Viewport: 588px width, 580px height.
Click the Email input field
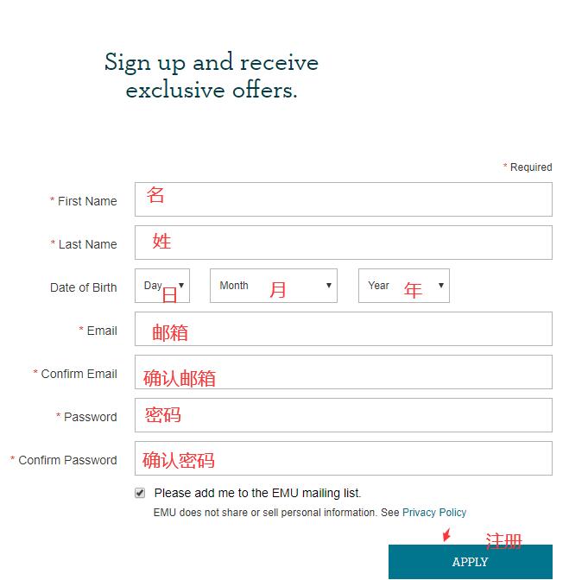point(343,329)
